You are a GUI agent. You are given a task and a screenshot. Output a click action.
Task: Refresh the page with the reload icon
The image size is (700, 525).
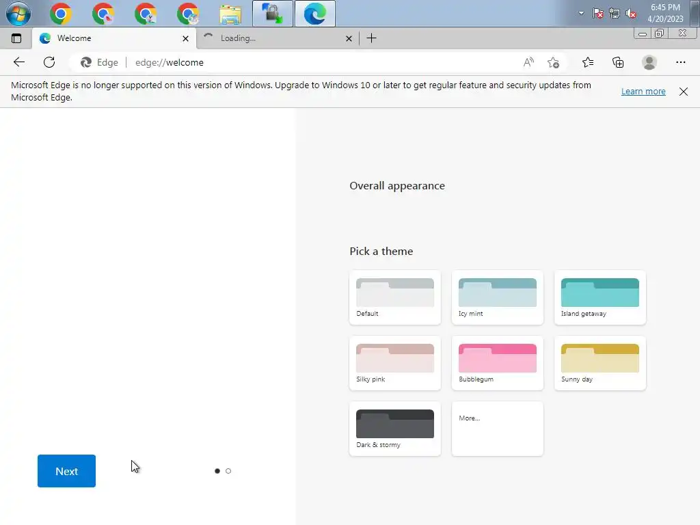tap(49, 62)
